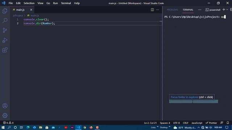Open Cortana circle on taskbar
The height and width of the screenshot is (130, 232).
coord(15,127)
